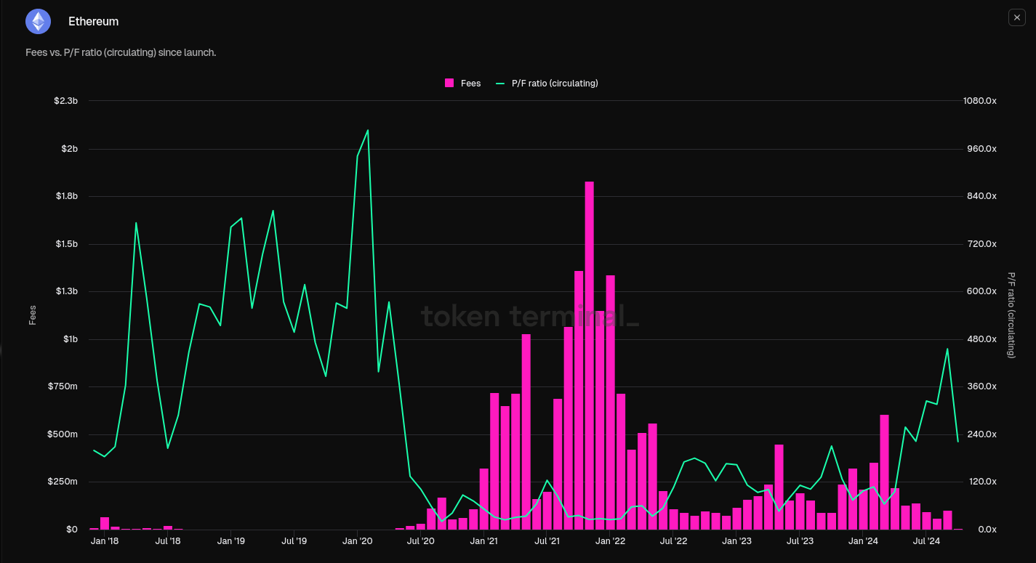Click the Fees axis title on the left
This screenshot has height=563, width=1036.
(x=32, y=314)
